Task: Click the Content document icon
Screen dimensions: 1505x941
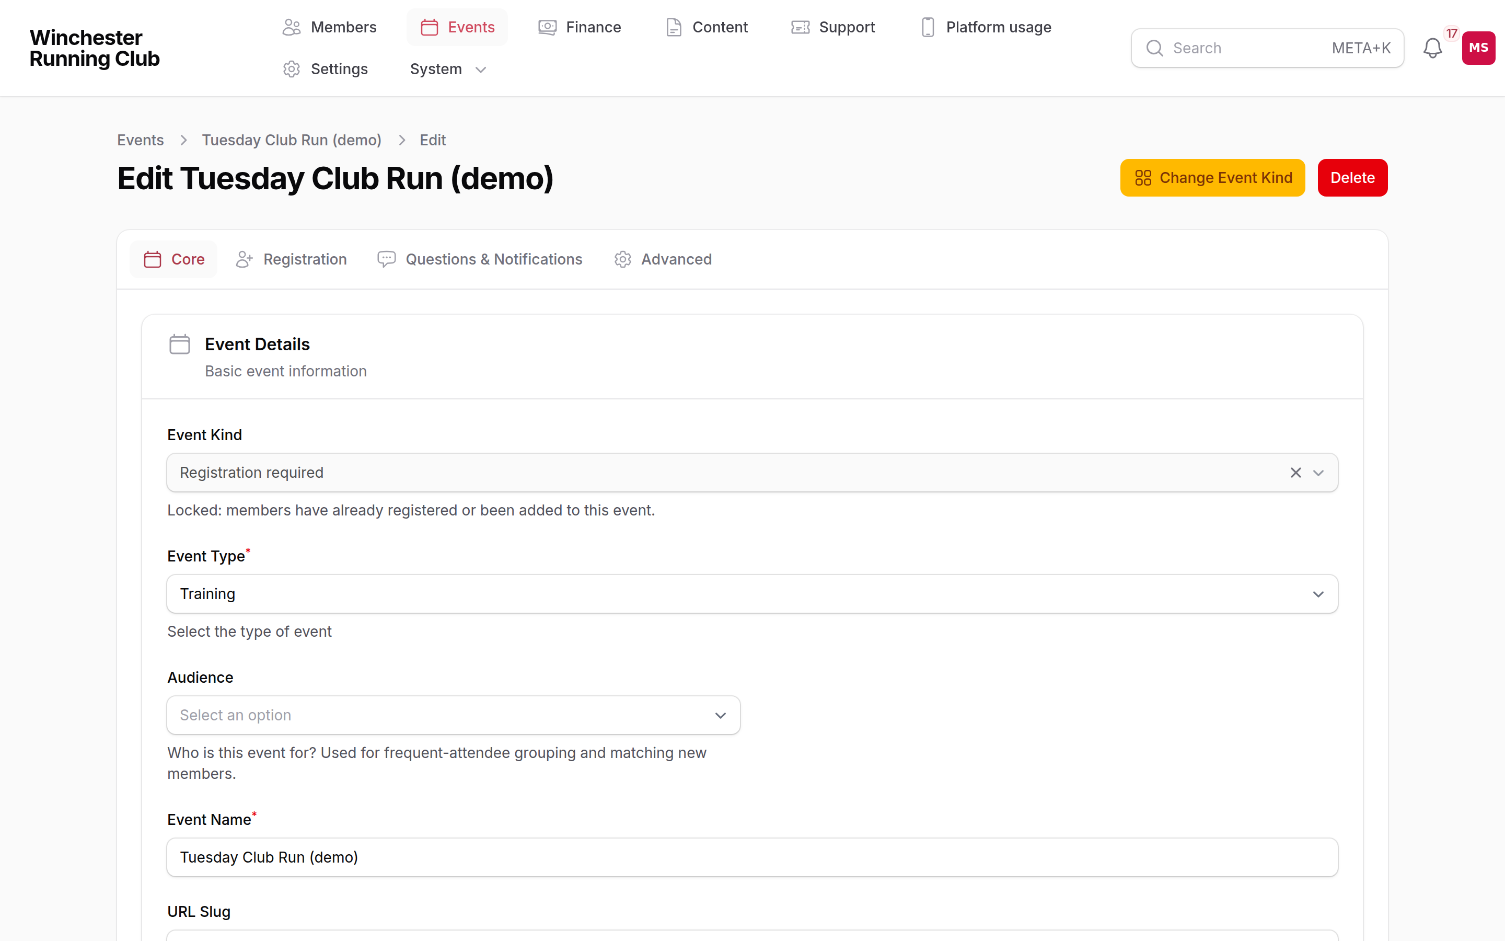Action: coord(674,27)
